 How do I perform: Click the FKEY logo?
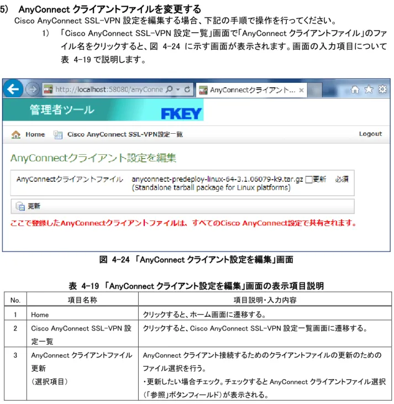[181, 114]
